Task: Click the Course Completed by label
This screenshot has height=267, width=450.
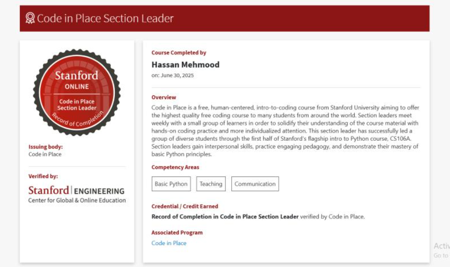Action: tap(179, 53)
